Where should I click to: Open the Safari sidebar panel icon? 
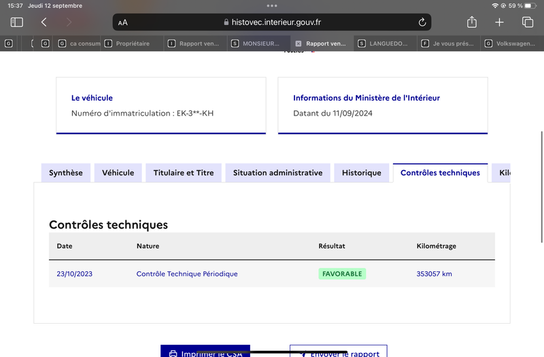point(16,22)
